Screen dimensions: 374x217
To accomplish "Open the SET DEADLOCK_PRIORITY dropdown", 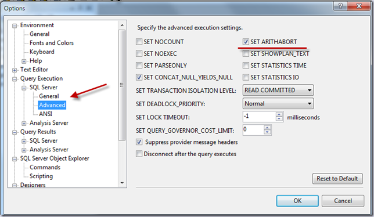I will [x=278, y=104].
